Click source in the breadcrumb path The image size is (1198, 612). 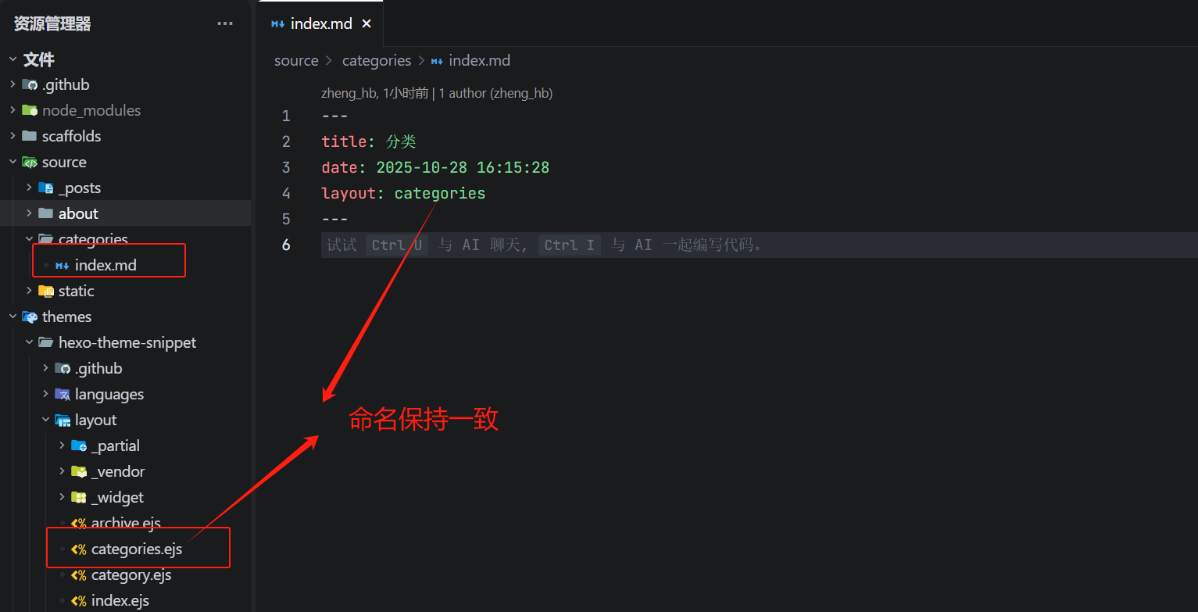tap(296, 60)
